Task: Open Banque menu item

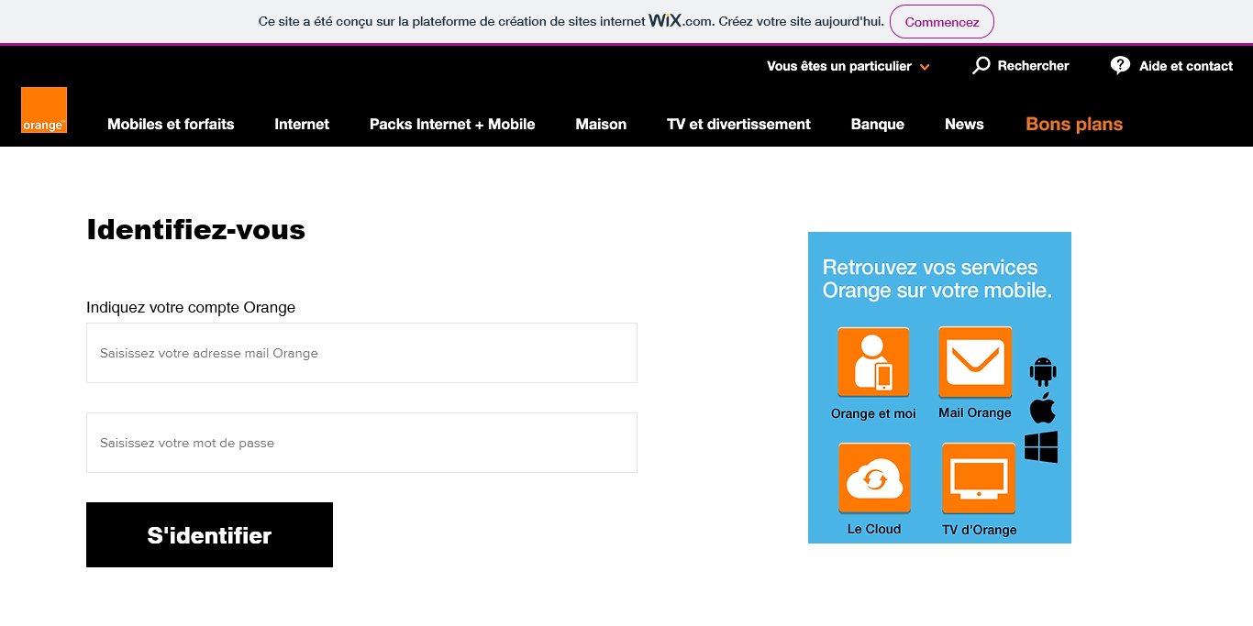Action: click(878, 124)
